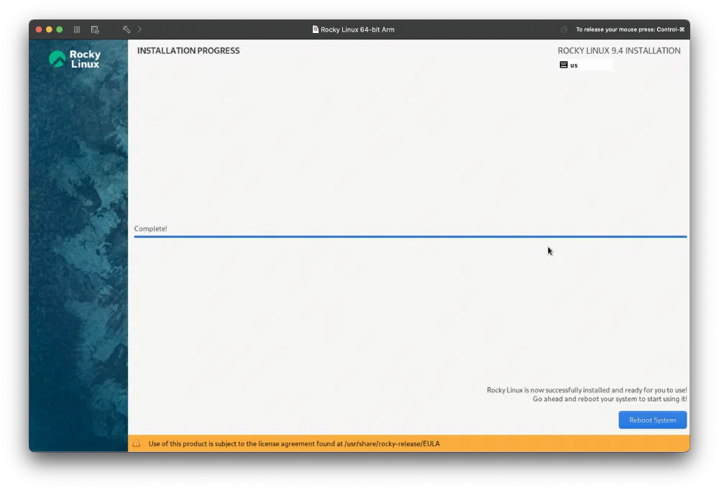719x490 pixels.
Task: Open the us keyboard layout selector
Action: 573,65
